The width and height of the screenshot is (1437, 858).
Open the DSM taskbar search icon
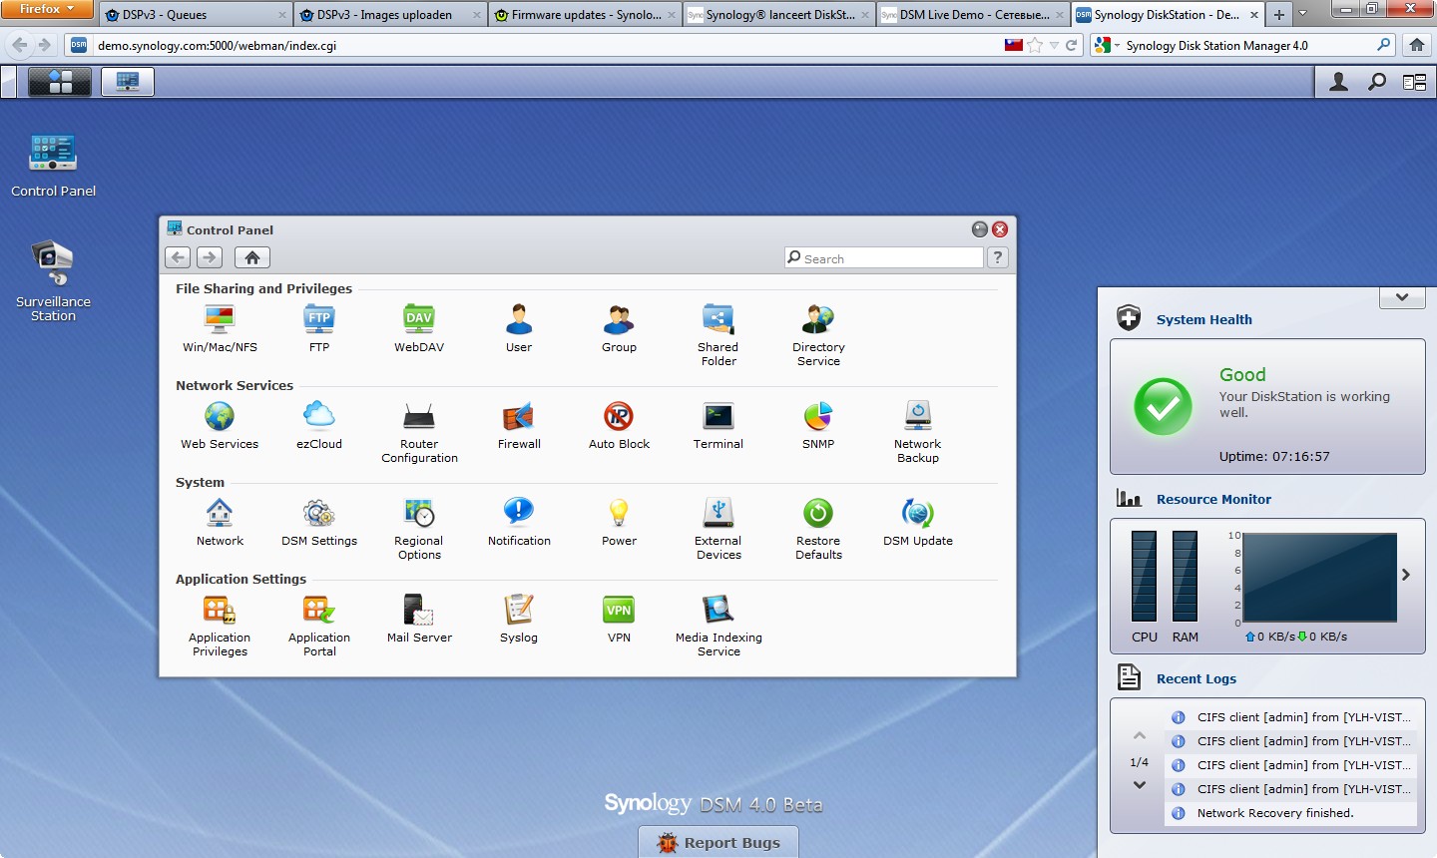click(x=1377, y=82)
